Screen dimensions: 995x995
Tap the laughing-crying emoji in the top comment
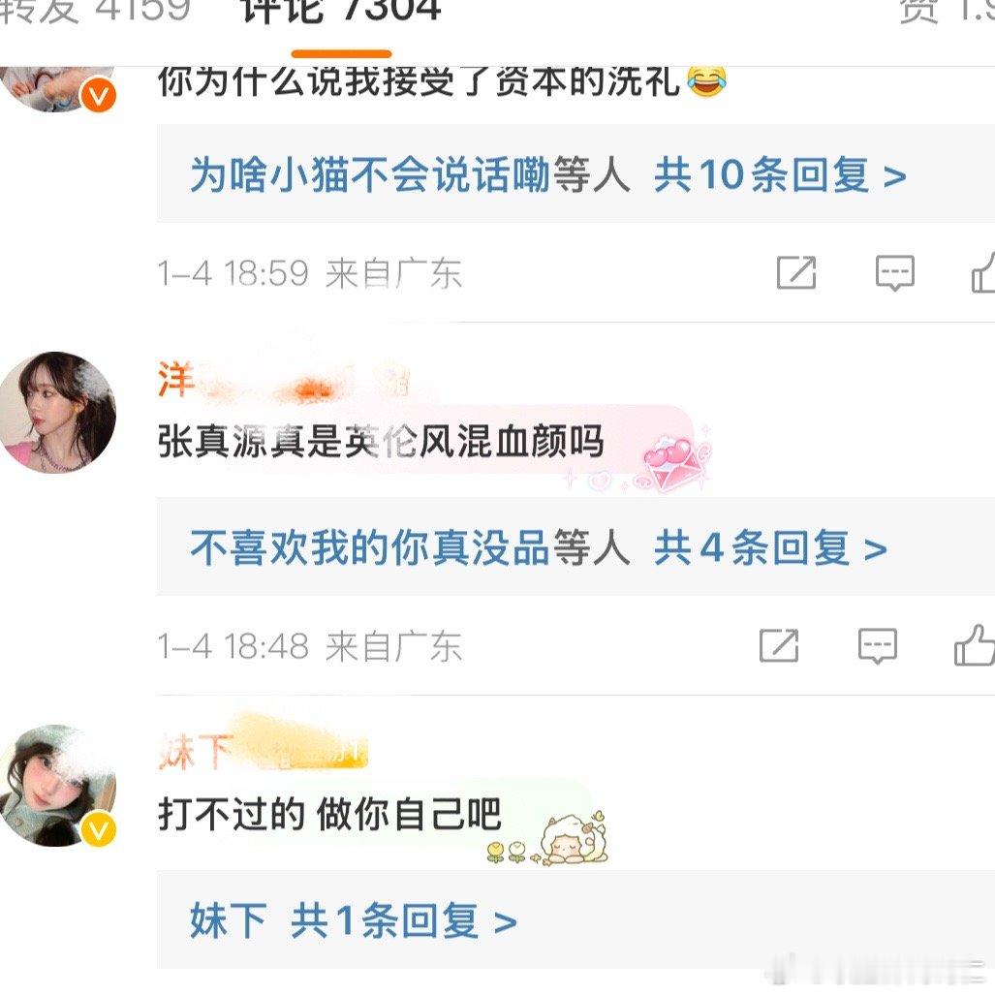point(707,81)
